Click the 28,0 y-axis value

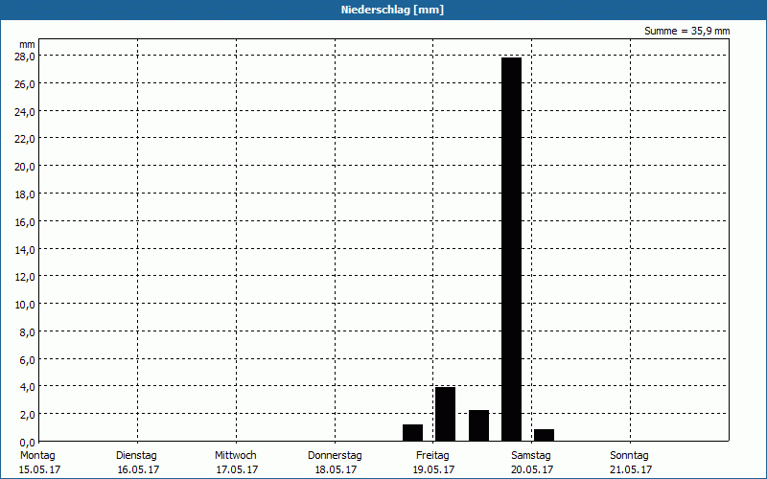point(25,57)
